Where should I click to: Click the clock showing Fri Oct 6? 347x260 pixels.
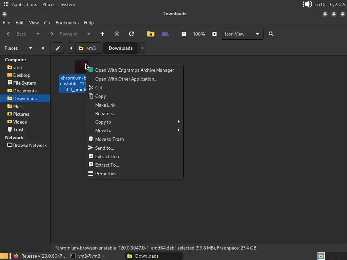(x=330, y=4)
